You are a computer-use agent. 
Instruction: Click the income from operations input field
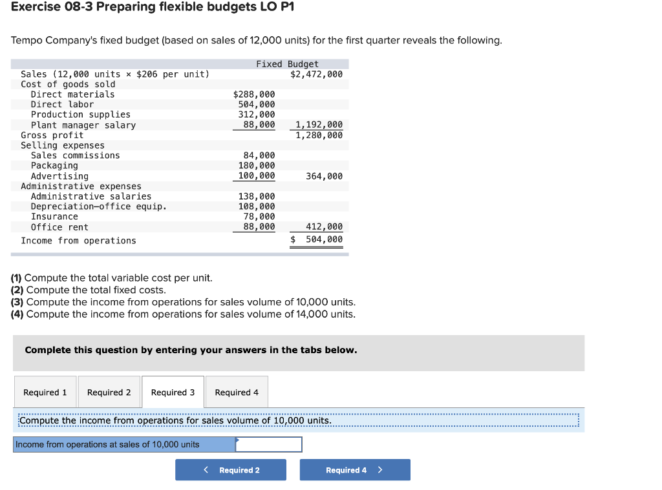pos(268,444)
